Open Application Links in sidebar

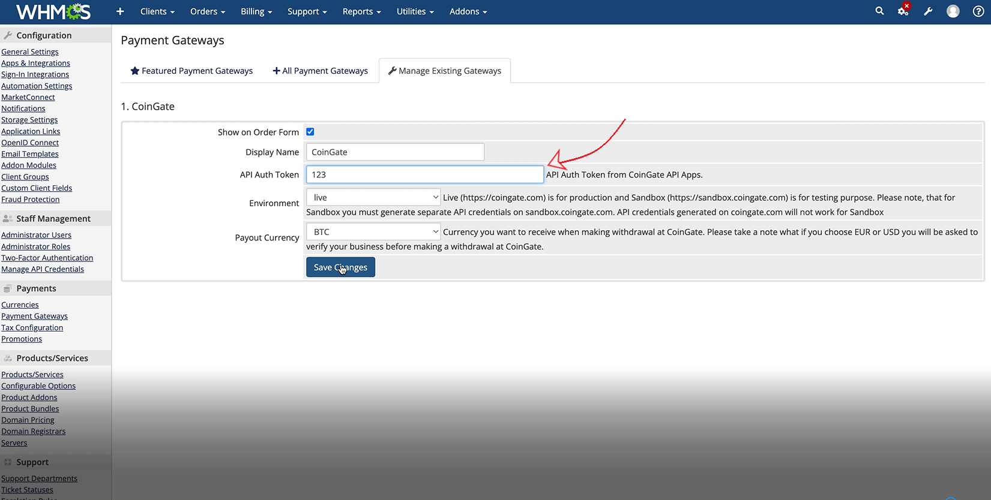[x=31, y=131]
